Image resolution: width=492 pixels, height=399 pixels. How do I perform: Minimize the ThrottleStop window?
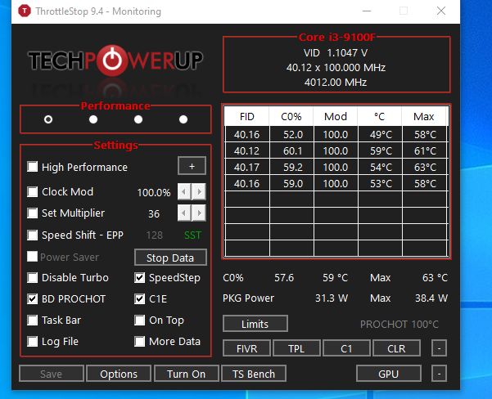point(367,11)
